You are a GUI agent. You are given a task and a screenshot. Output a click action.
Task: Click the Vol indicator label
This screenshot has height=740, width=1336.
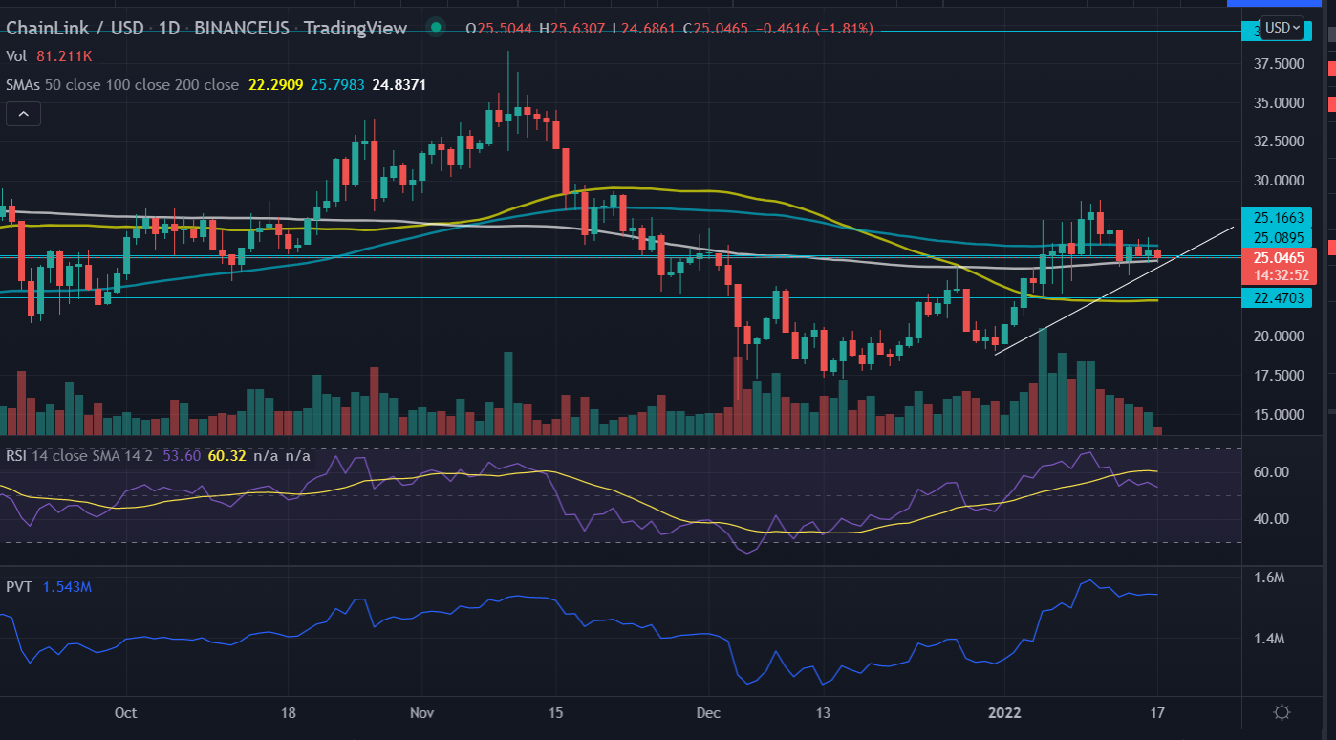17,57
